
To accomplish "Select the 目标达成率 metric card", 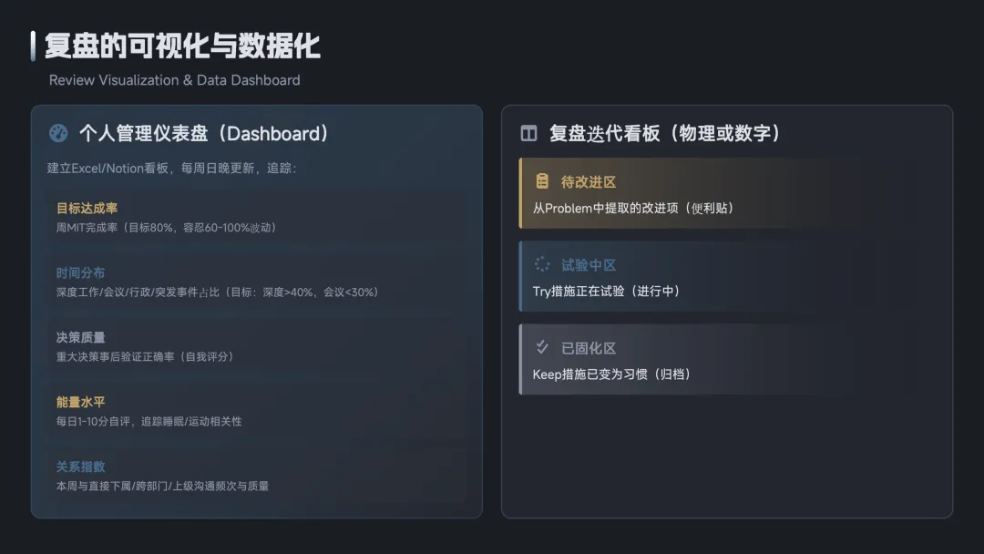I will (x=257, y=218).
